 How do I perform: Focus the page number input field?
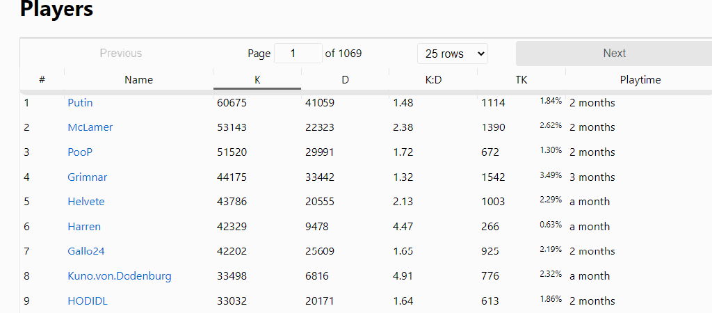click(298, 54)
